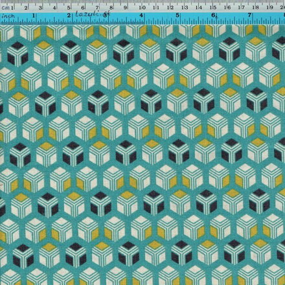Click the number 8 on the cm ruler
The height and width of the screenshot is (285, 285).
pyautogui.click(x=111, y=8)
